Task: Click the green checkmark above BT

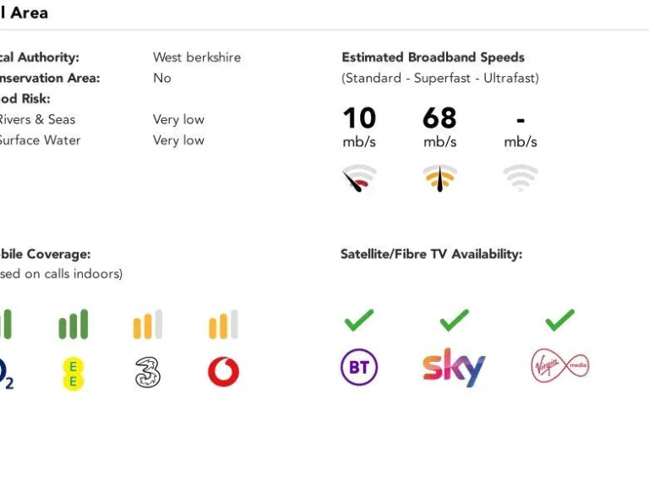Action: (x=359, y=320)
